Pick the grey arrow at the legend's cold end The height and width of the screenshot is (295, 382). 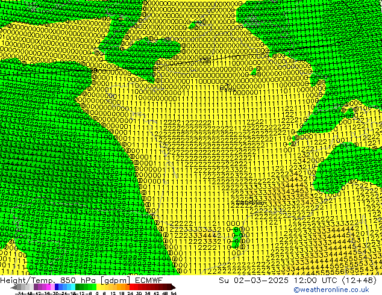tap(14, 287)
